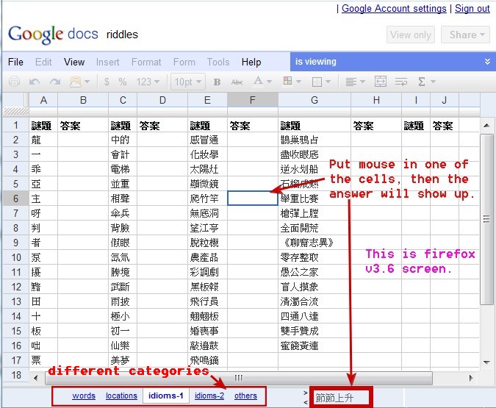Screen dimensions: 496x408
Task: Open the 10pt font size dropdown
Action: 188,82
